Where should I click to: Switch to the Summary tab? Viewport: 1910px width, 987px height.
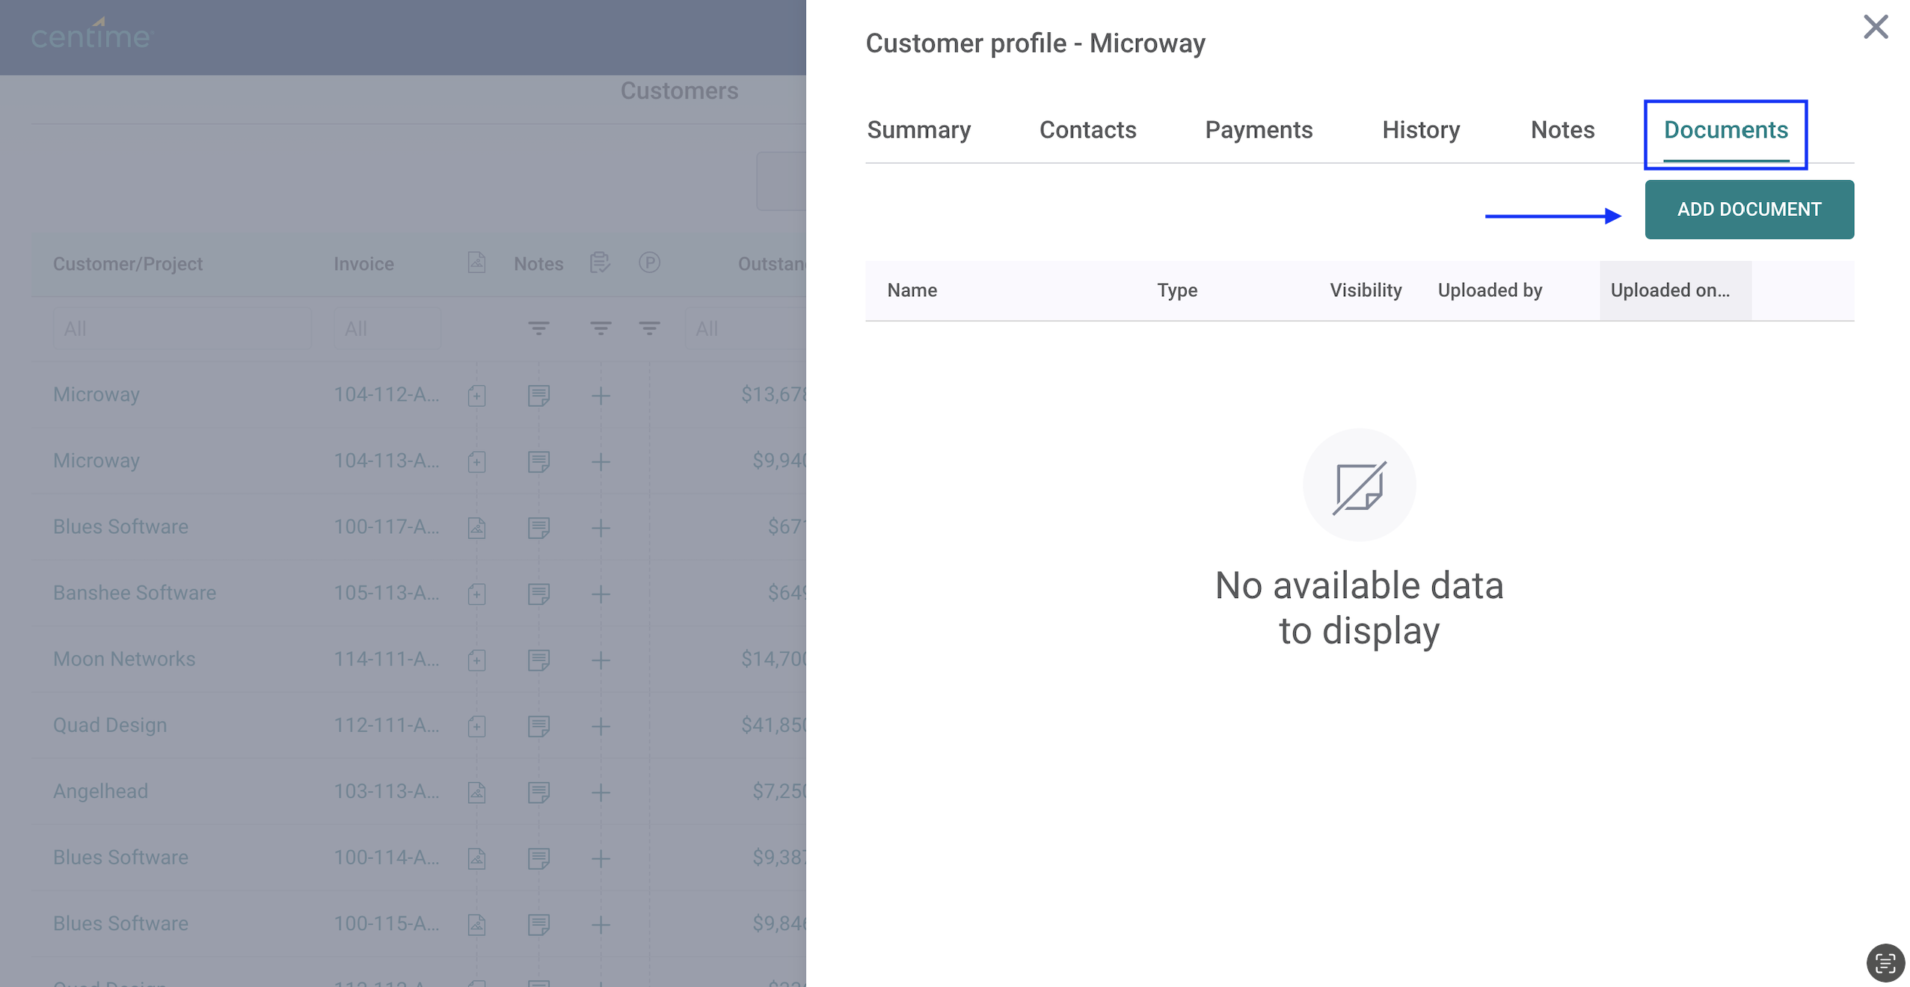click(x=918, y=130)
